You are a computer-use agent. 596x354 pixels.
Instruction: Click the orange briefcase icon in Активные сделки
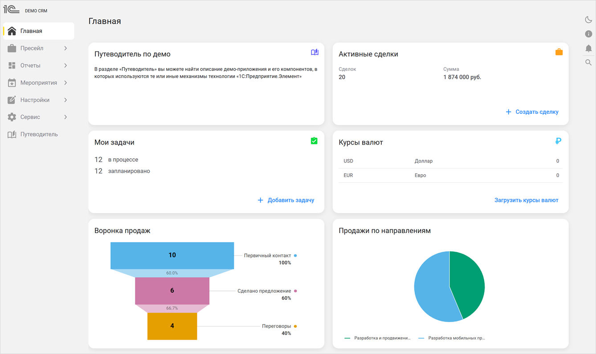(559, 52)
